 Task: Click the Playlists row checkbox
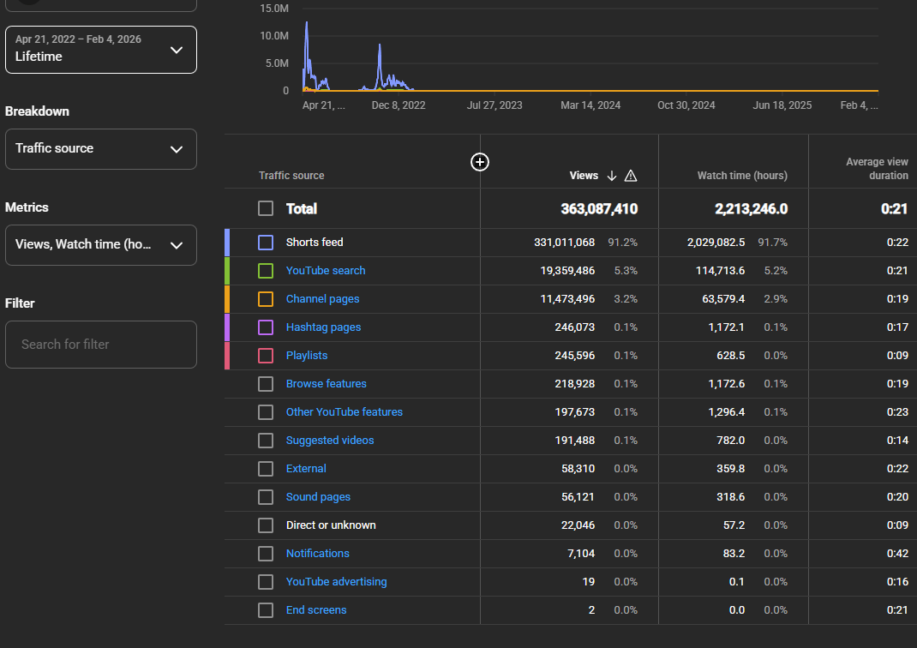coord(266,356)
